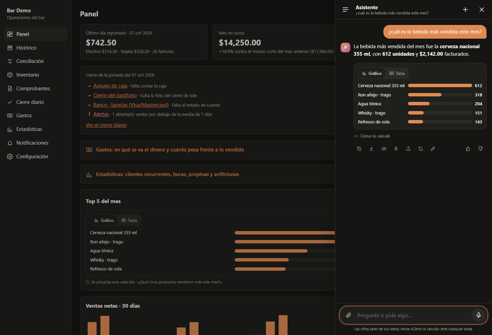Screen dimensions: 492x335
Task: Open Histórico in the sidebar
Action: click(36, 48)
